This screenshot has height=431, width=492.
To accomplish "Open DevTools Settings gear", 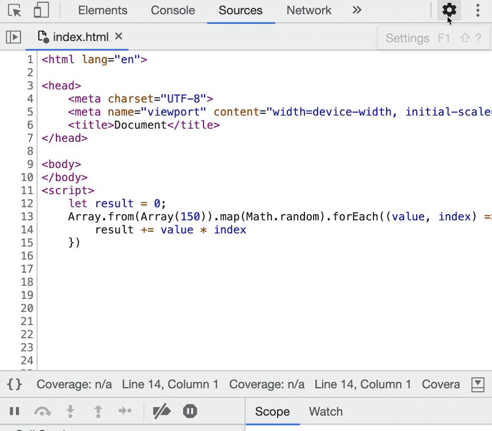I will (x=449, y=10).
